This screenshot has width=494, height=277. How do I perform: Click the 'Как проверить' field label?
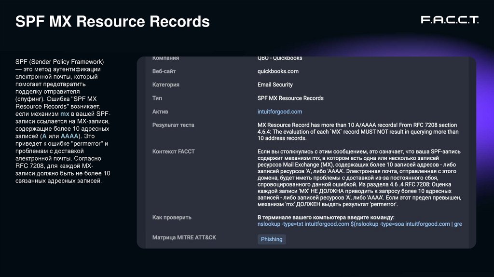coord(172,218)
